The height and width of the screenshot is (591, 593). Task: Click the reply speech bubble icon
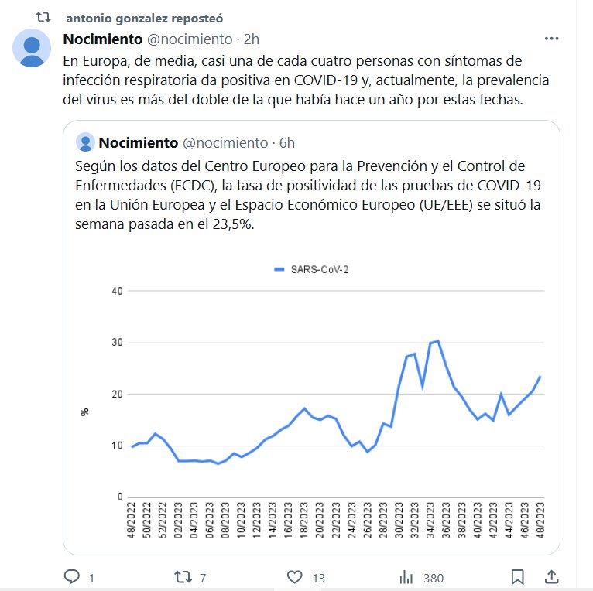[x=72, y=577]
